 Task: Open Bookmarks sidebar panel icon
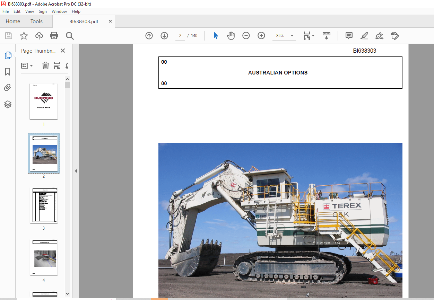(x=8, y=72)
